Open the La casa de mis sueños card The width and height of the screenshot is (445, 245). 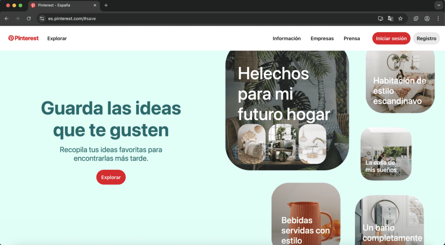pyautogui.click(x=386, y=154)
